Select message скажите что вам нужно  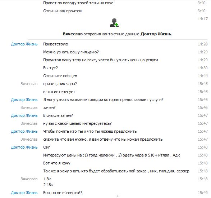[103, 139]
